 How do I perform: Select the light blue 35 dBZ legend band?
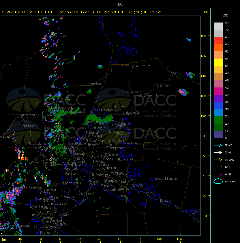tap(218, 113)
